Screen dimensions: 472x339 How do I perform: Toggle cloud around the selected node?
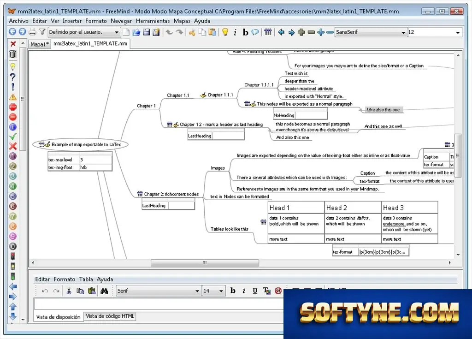pyautogui.click(x=255, y=32)
